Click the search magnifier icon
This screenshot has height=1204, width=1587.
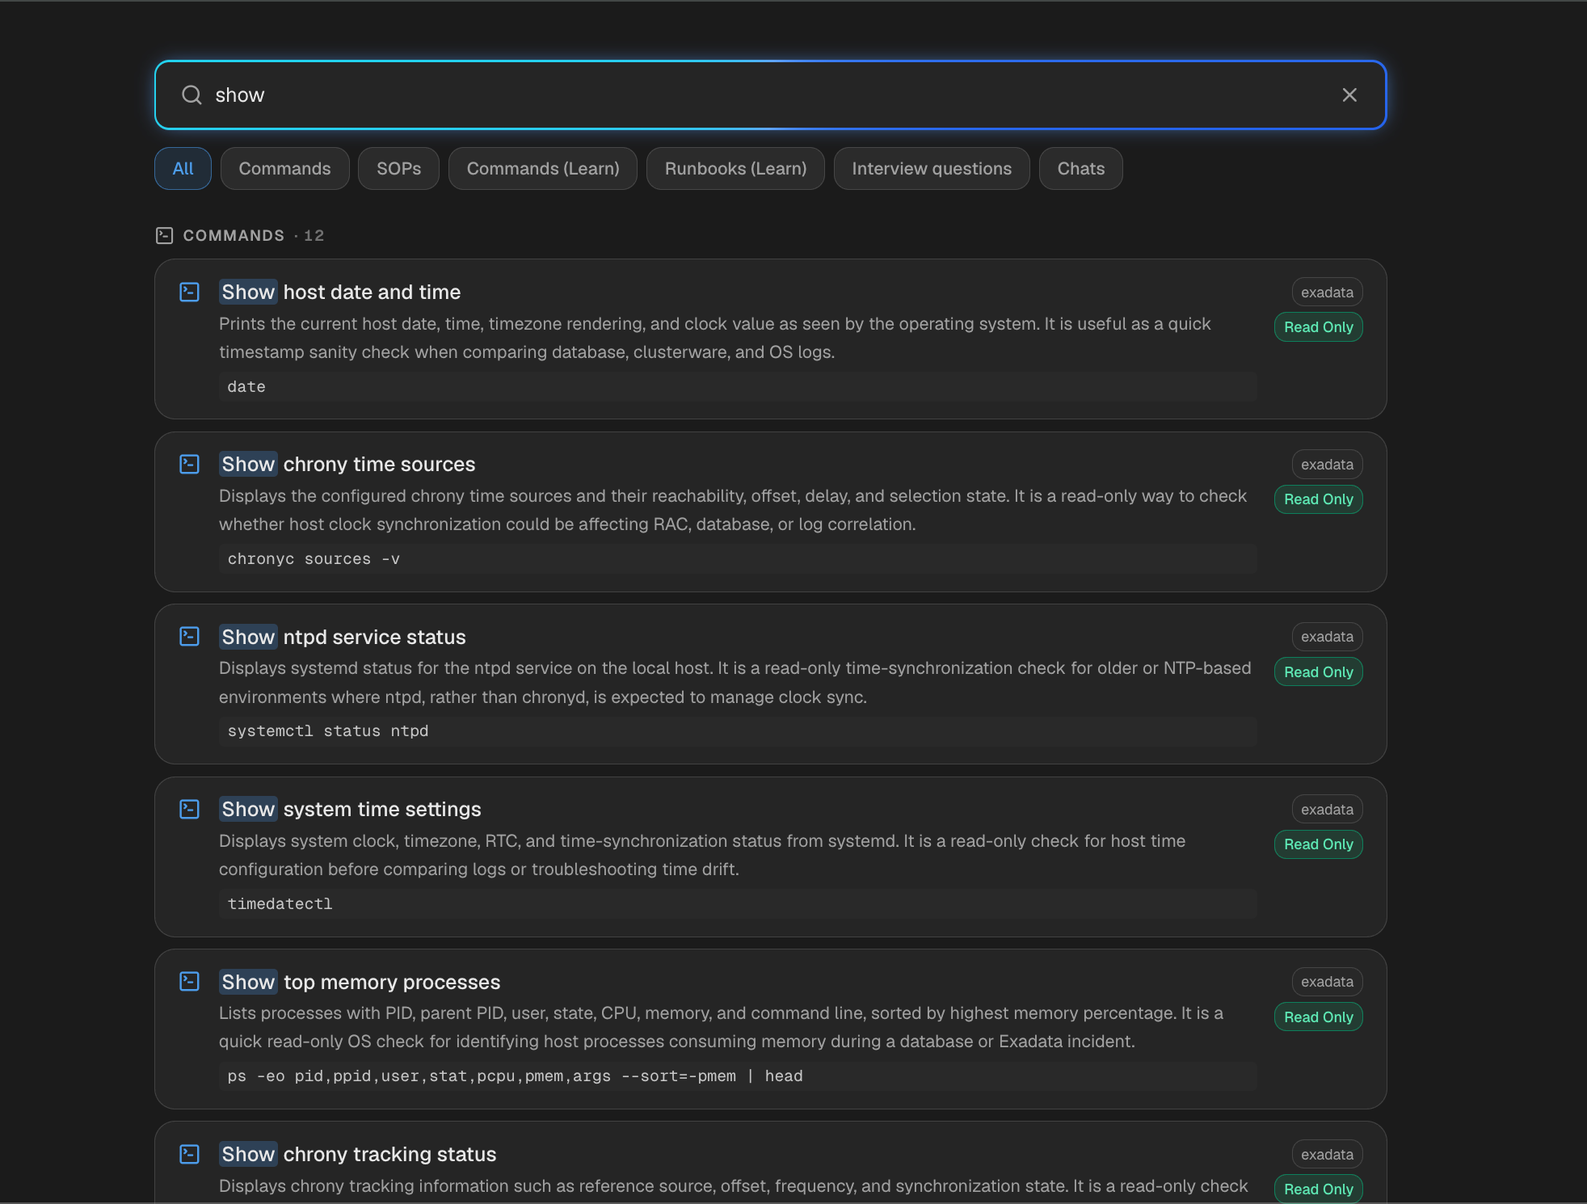pyautogui.click(x=192, y=95)
